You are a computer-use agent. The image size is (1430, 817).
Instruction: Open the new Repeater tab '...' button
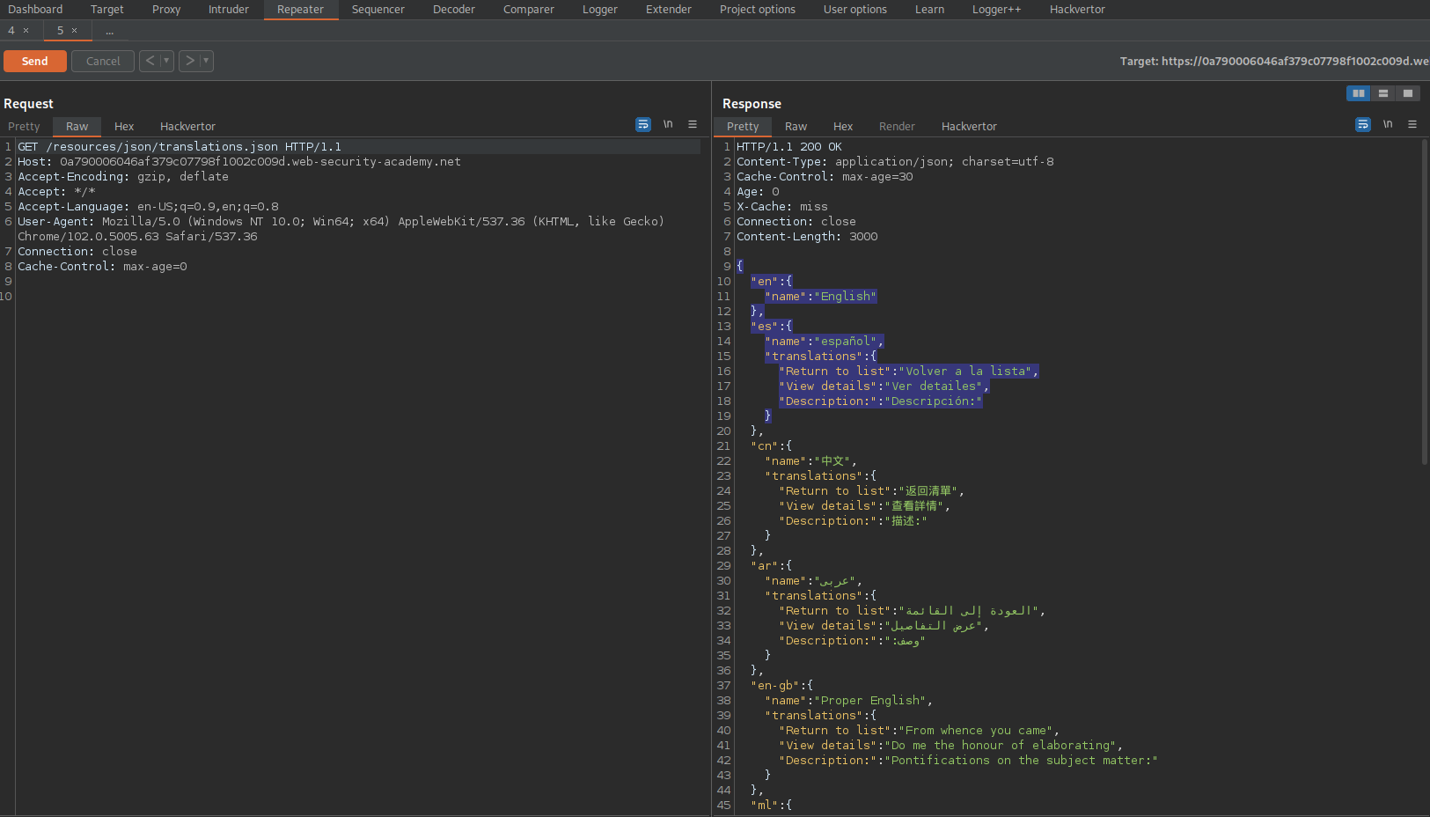pos(110,31)
